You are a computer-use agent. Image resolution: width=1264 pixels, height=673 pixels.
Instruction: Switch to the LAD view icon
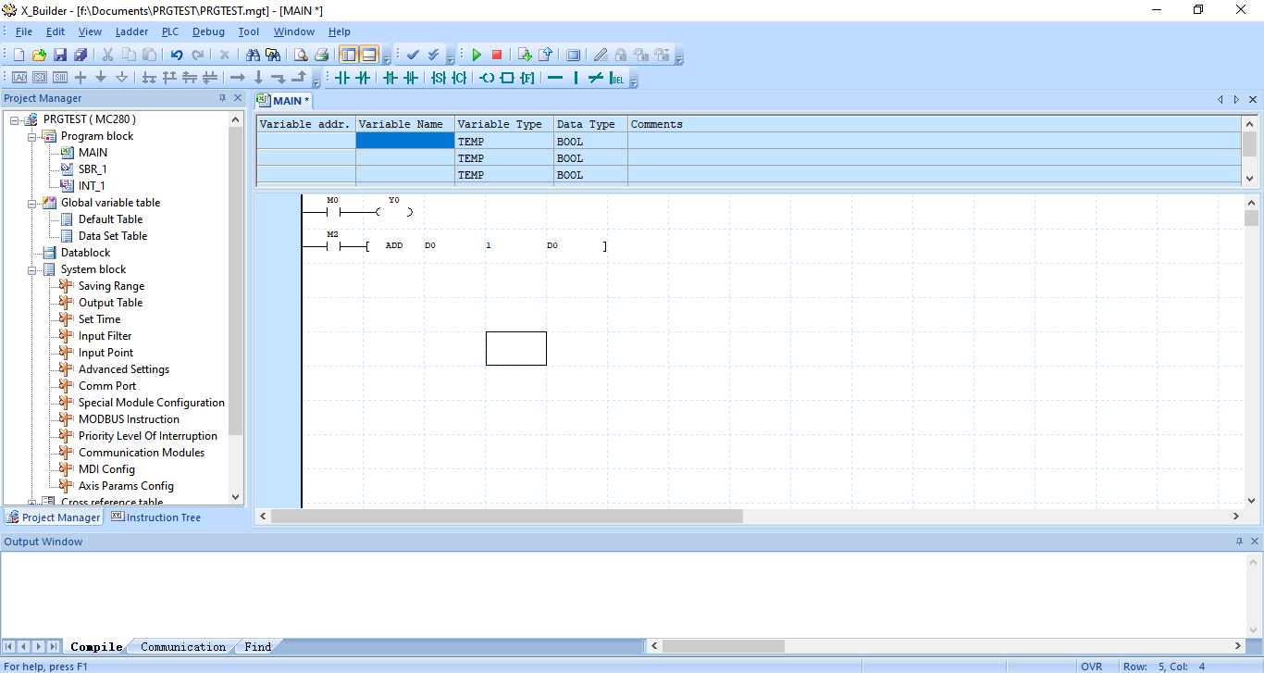(x=19, y=79)
